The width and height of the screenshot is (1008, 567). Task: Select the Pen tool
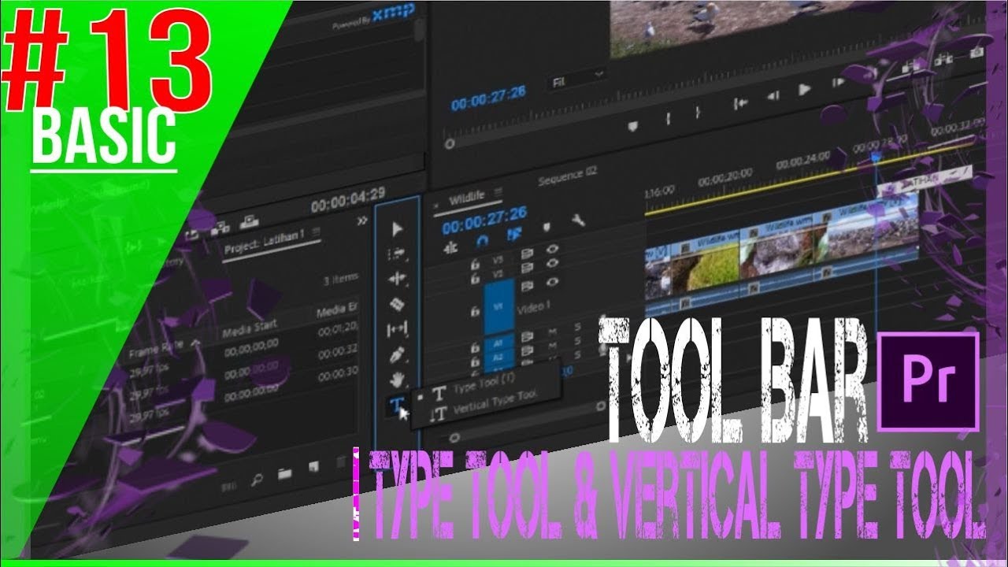398,355
